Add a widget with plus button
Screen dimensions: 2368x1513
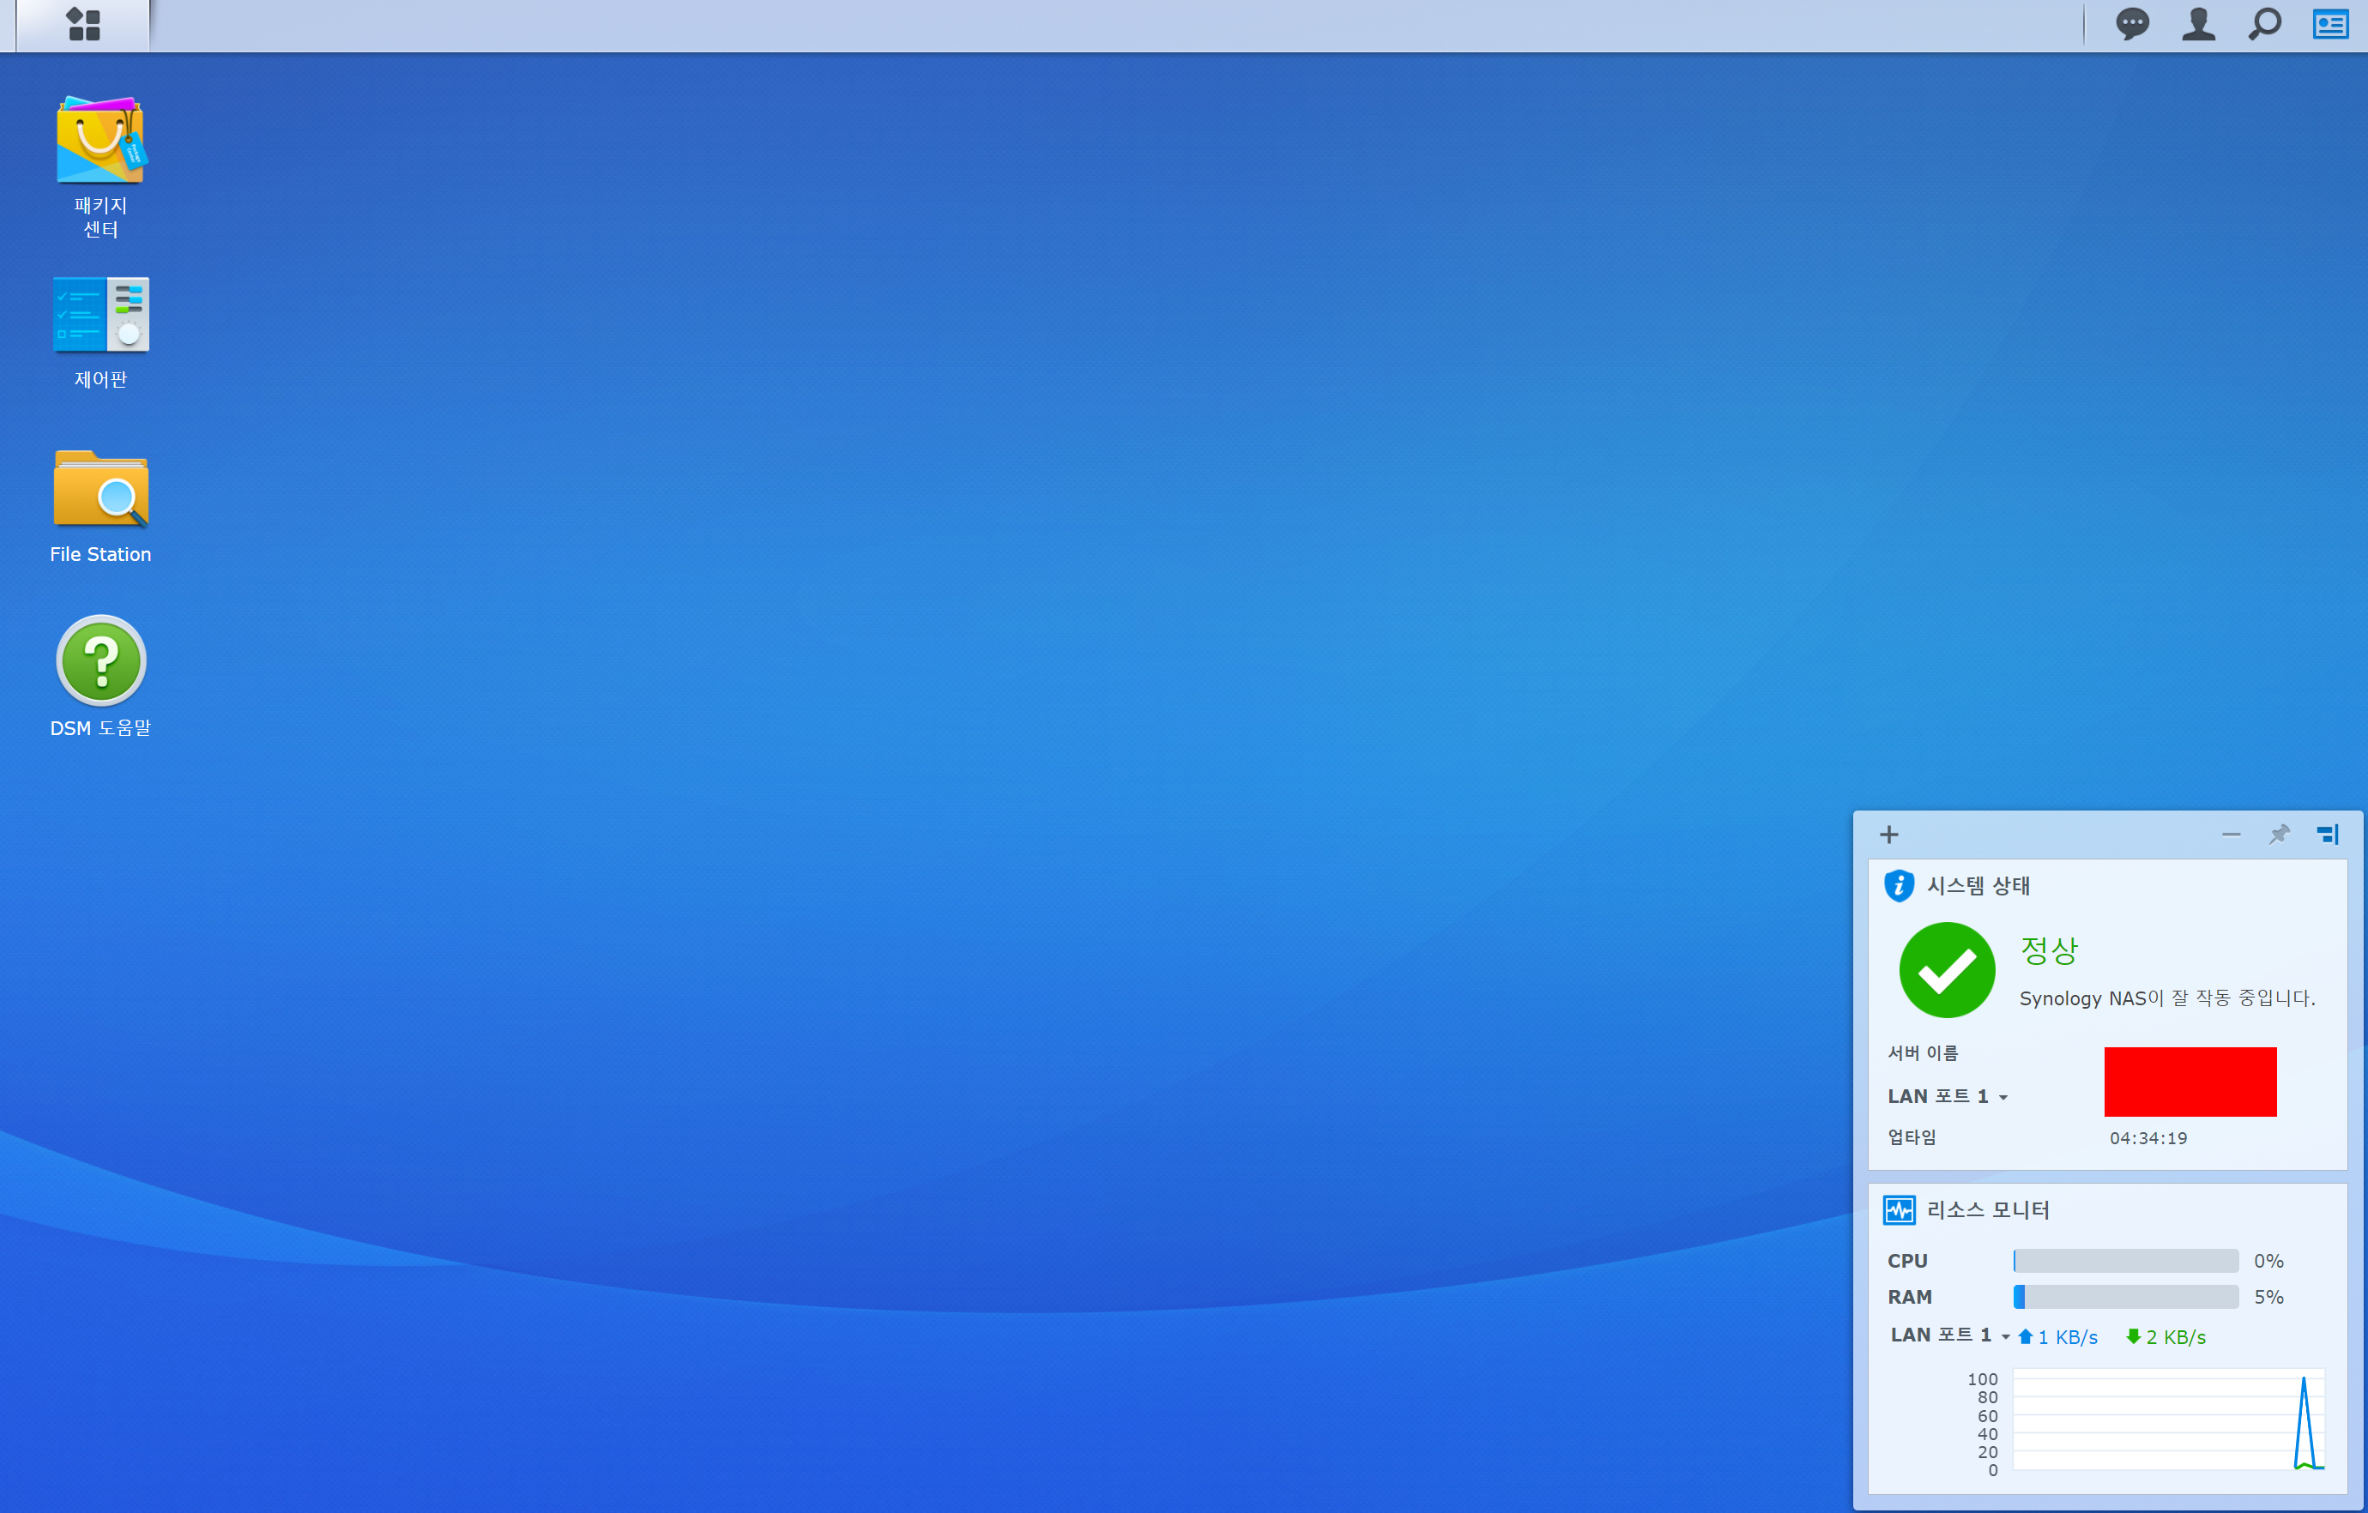tap(1888, 835)
